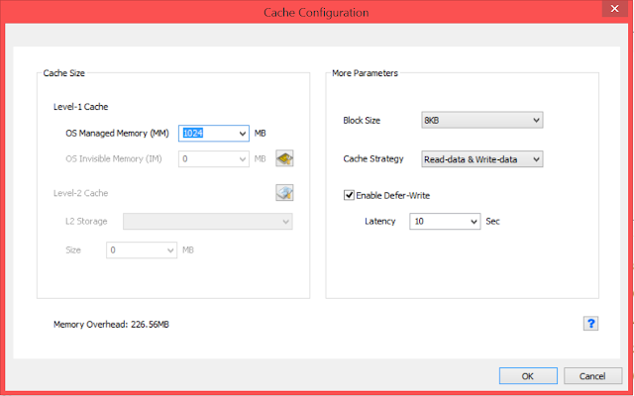Open the Cache Strategy dropdown
Viewport: 634px width, 396px height.
(x=482, y=159)
